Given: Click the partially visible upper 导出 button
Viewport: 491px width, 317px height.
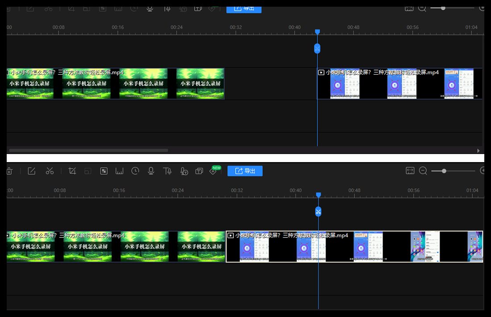Looking at the screenshot, I should pos(244,9).
